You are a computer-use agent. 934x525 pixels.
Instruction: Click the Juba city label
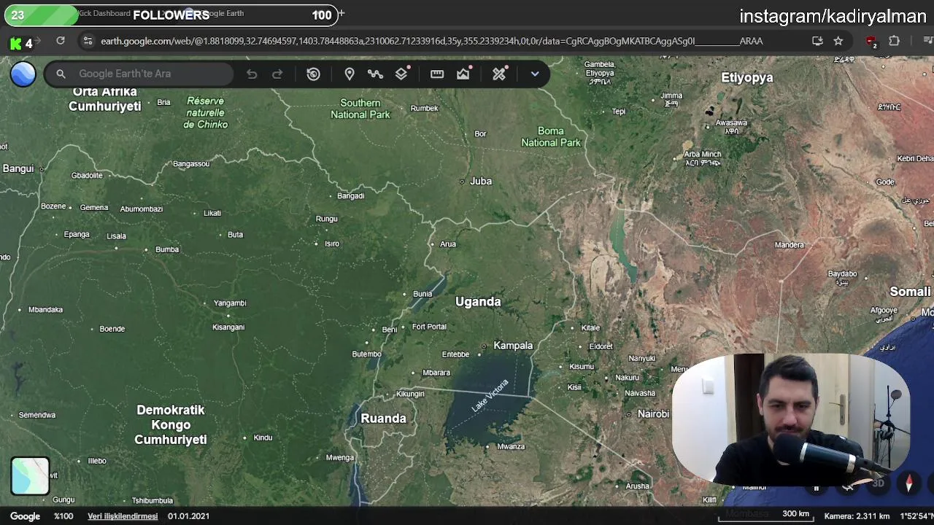(481, 181)
